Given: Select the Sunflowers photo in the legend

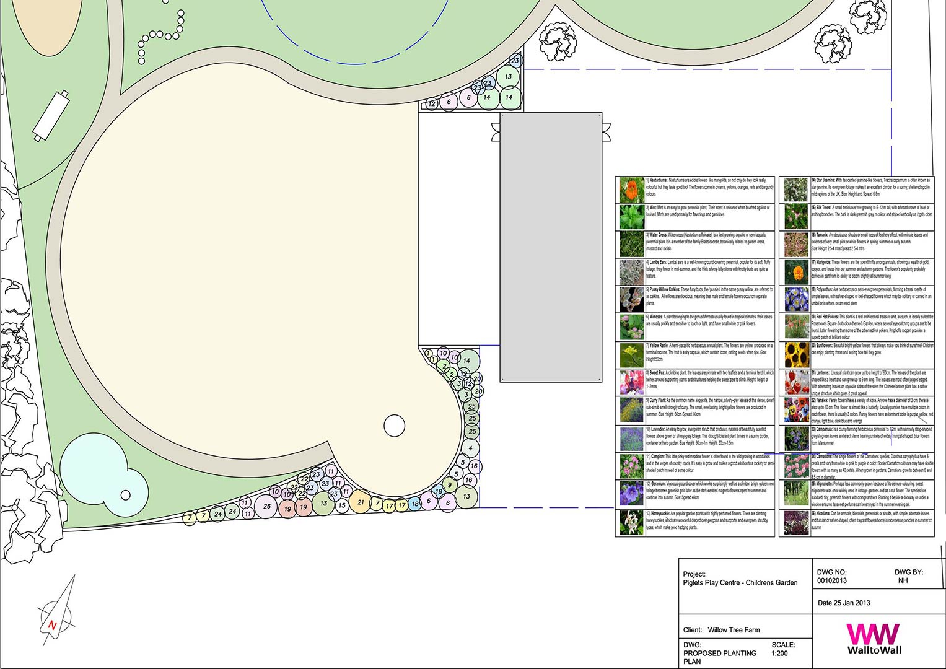Looking at the screenshot, I should click(796, 355).
